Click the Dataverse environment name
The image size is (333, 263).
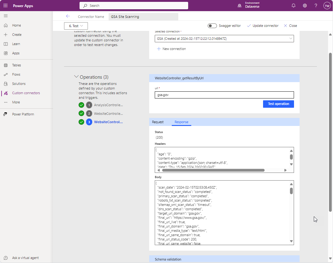pos(252,6)
